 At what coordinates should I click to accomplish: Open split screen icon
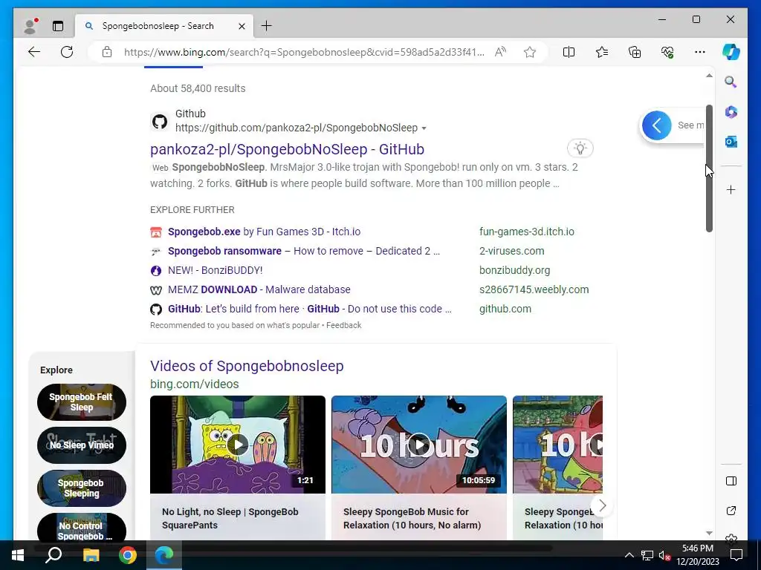point(569,52)
